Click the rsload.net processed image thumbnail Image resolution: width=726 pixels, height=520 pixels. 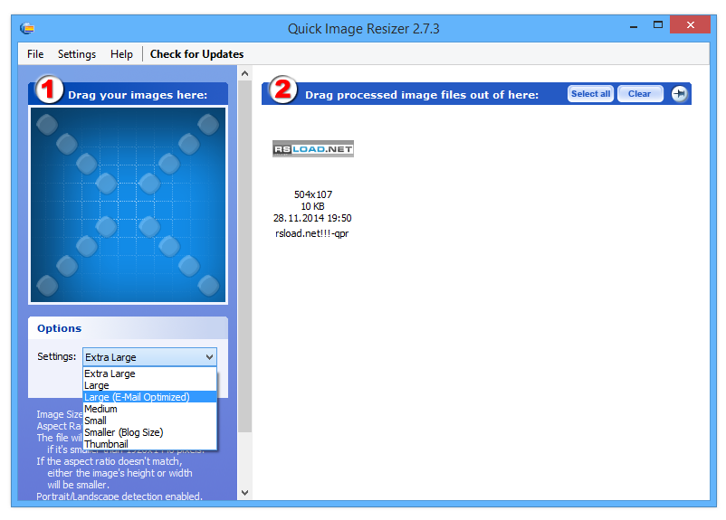pos(313,149)
